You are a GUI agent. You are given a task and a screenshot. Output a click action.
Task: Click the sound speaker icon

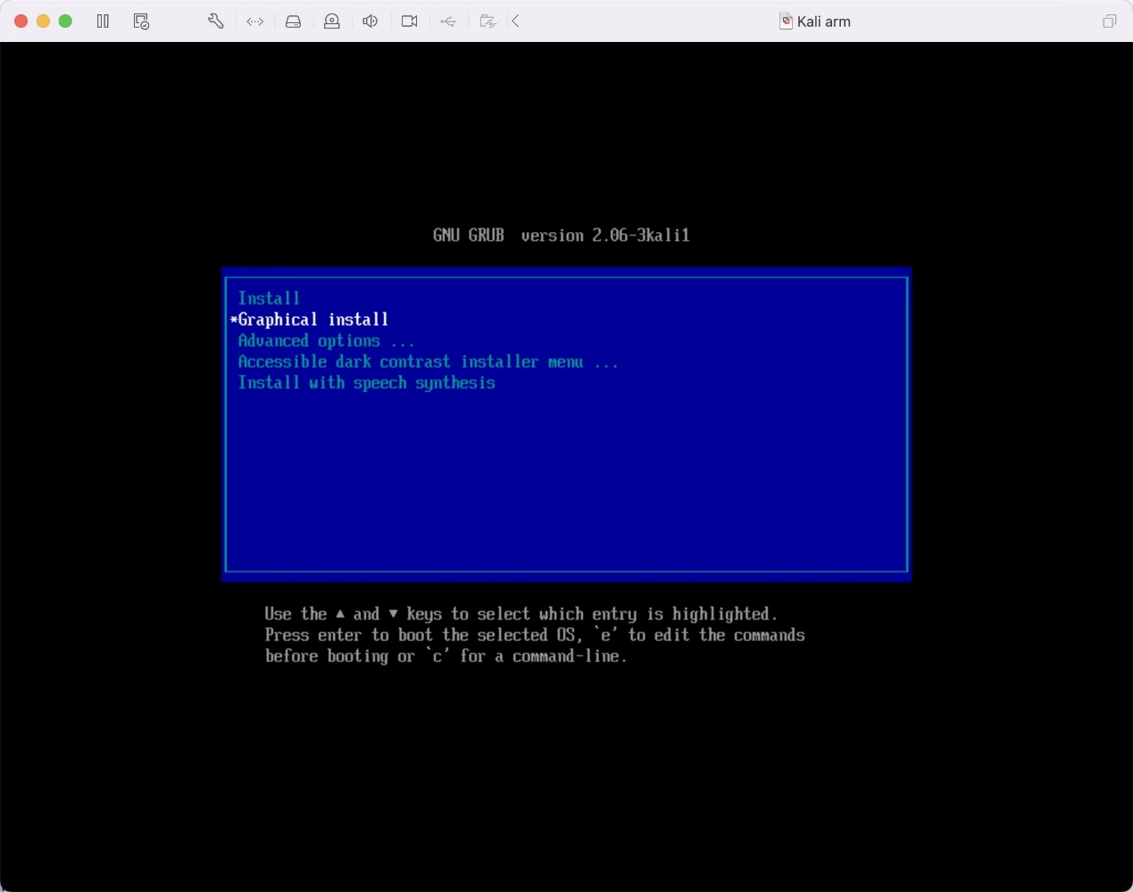coord(371,21)
